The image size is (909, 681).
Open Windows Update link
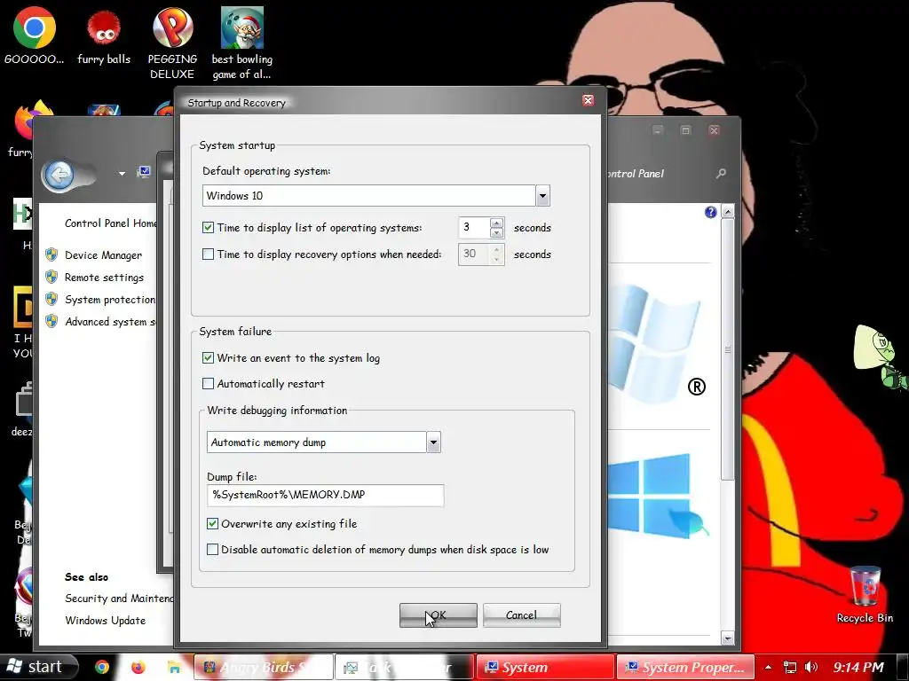coord(105,620)
